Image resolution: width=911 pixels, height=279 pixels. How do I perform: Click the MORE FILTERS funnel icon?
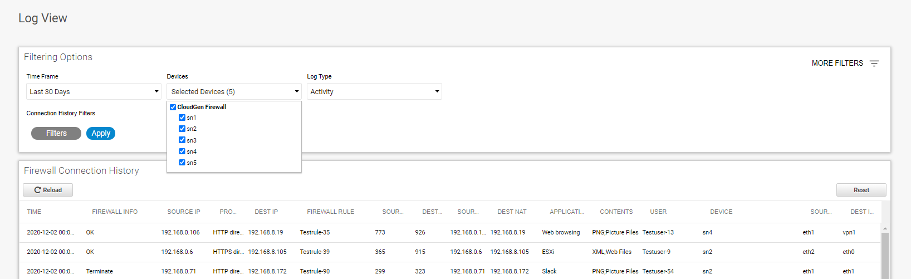pos(874,63)
